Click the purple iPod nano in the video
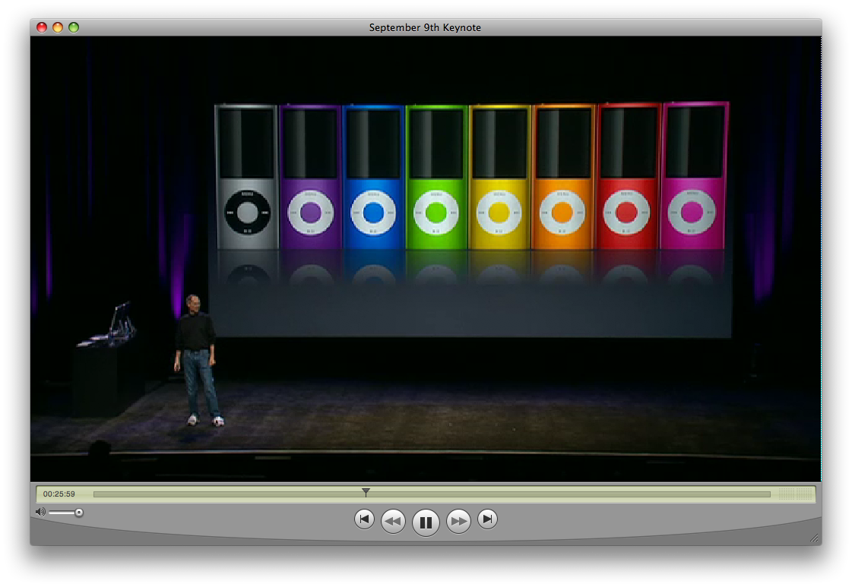Image resolution: width=852 pixels, height=587 pixels. (x=310, y=177)
